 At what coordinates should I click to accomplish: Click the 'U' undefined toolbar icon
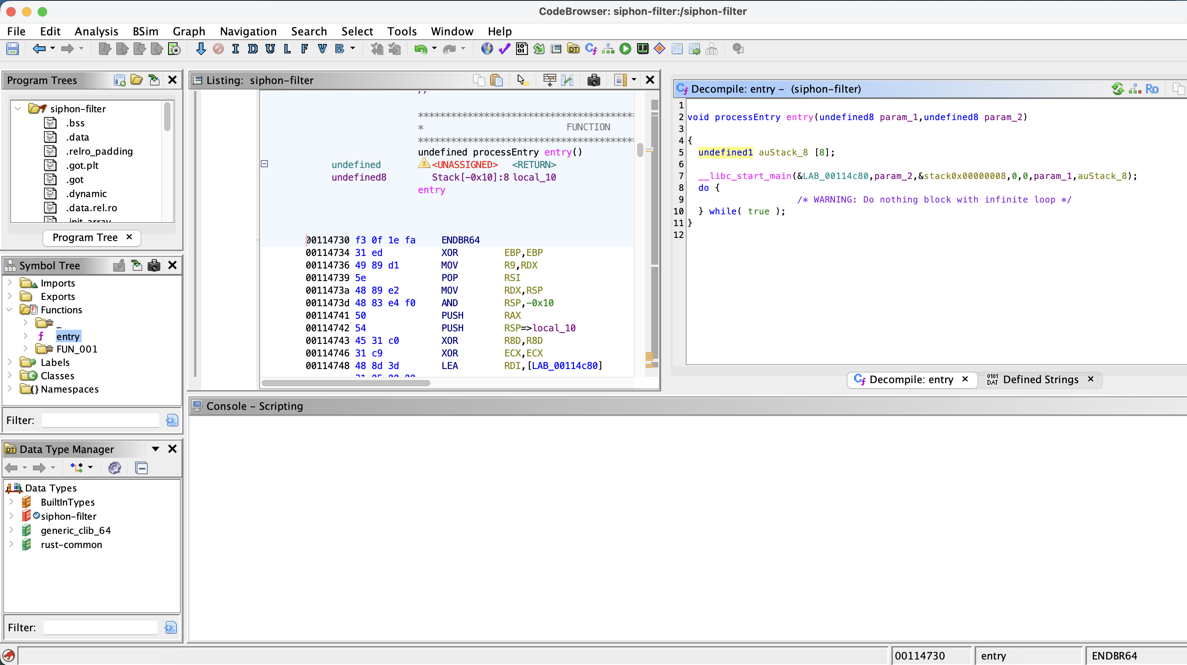(270, 49)
